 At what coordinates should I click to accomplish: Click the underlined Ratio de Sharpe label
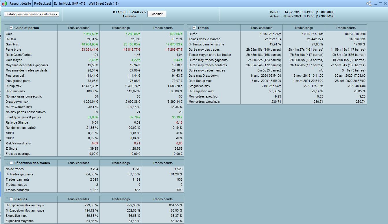[x=17, y=122]
